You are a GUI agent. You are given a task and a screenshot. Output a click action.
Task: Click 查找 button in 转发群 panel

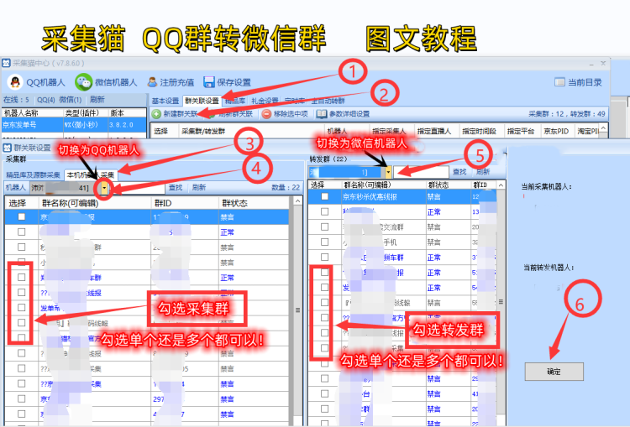click(459, 171)
